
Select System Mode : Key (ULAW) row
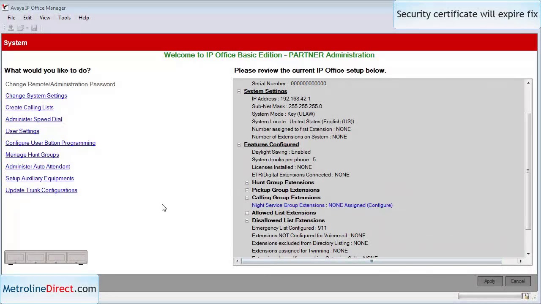[x=283, y=114]
